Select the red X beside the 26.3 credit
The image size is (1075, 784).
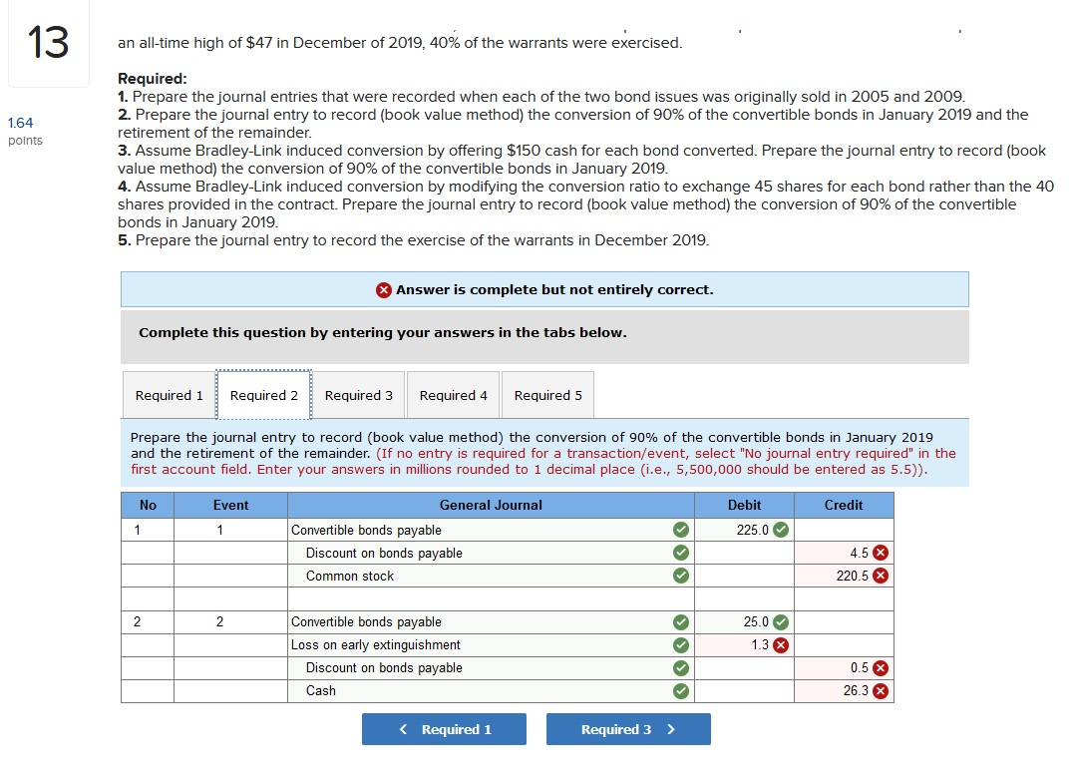(880, 690)
